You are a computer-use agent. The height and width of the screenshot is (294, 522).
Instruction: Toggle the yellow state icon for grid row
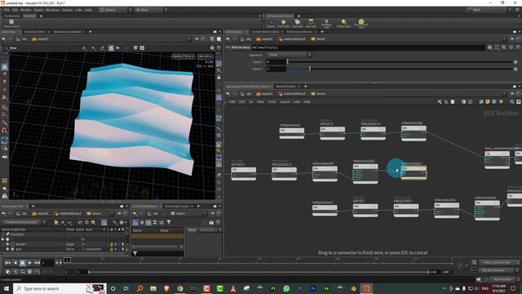coord(112,249)
